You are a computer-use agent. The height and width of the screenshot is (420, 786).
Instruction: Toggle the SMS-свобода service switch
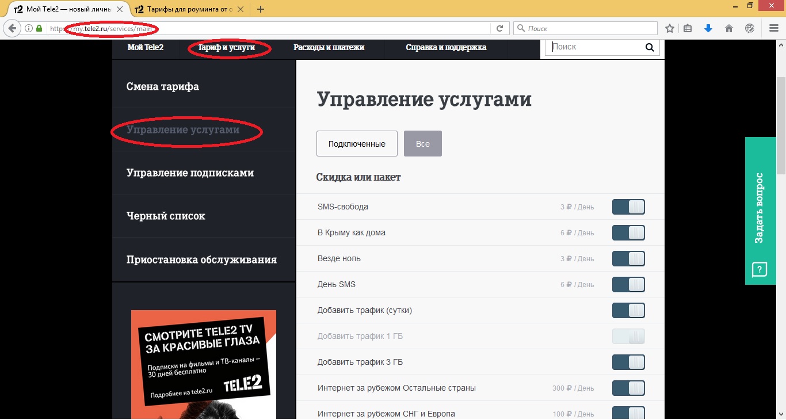[x=628, y=207]
